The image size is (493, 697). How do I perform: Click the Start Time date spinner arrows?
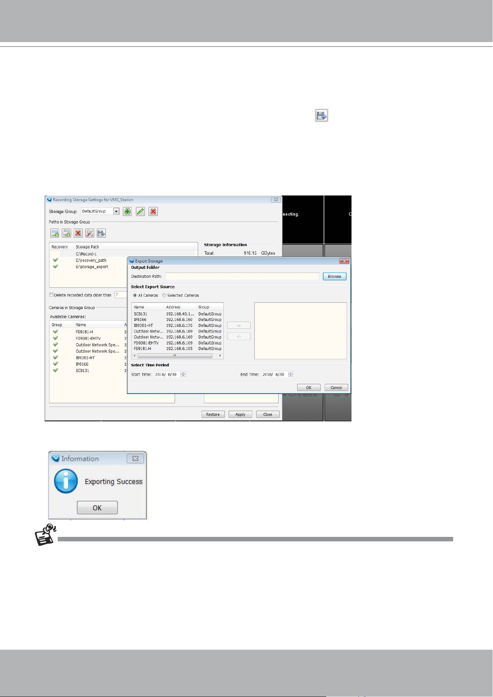pos(183,375)
